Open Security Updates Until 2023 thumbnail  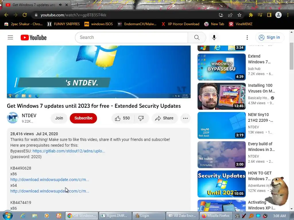click(x=221, y=184)
